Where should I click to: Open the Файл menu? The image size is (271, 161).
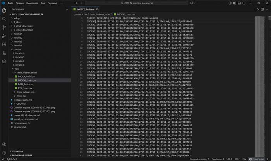click(10, 3)
